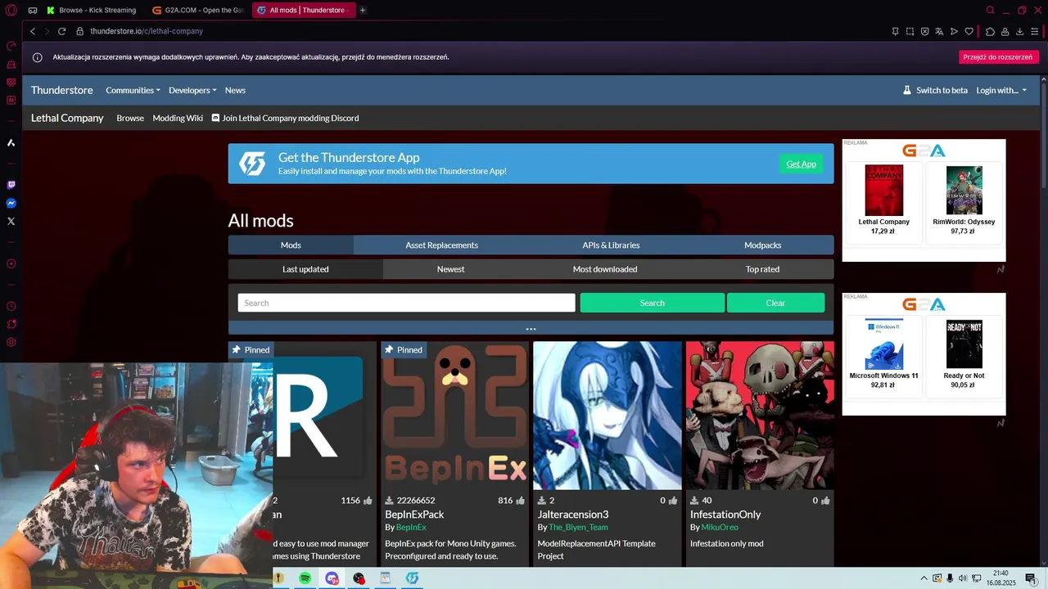Open the Jalteracension3 mod thumbnail

click(607, 416)
